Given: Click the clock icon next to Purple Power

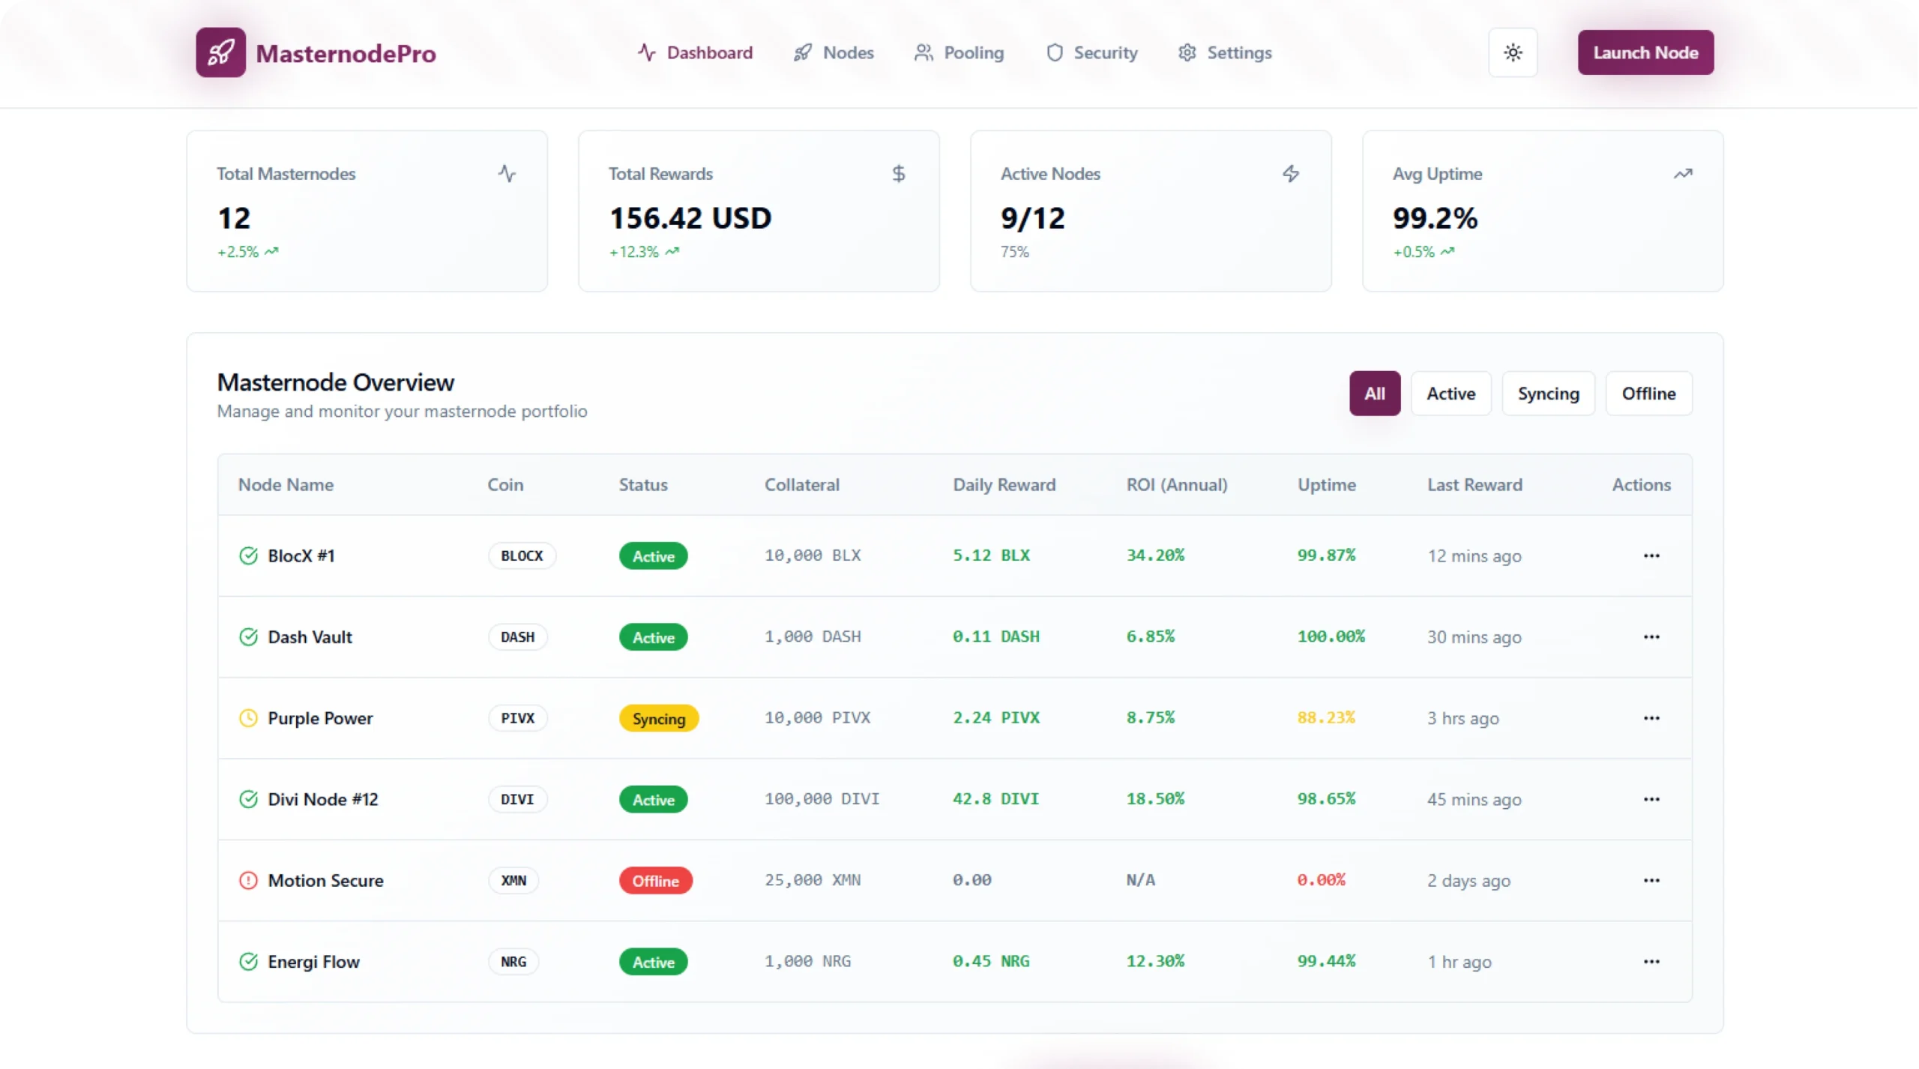Looking at the screenshot, I should 248,717.
